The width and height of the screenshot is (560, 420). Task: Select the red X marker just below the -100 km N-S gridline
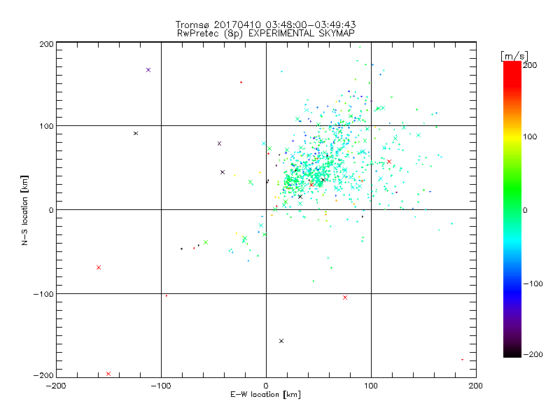click(x=345, y=297)
